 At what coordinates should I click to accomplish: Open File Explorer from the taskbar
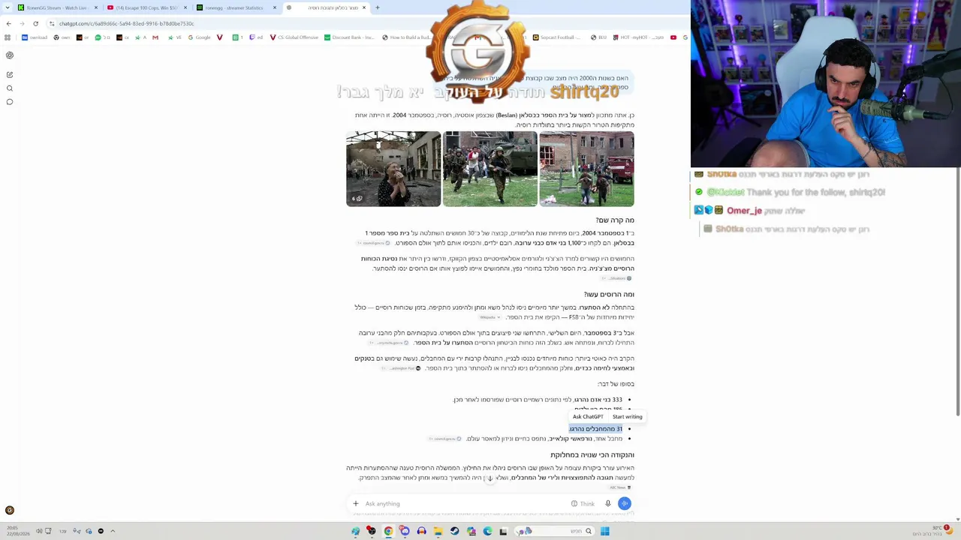(x=438, y=531)
